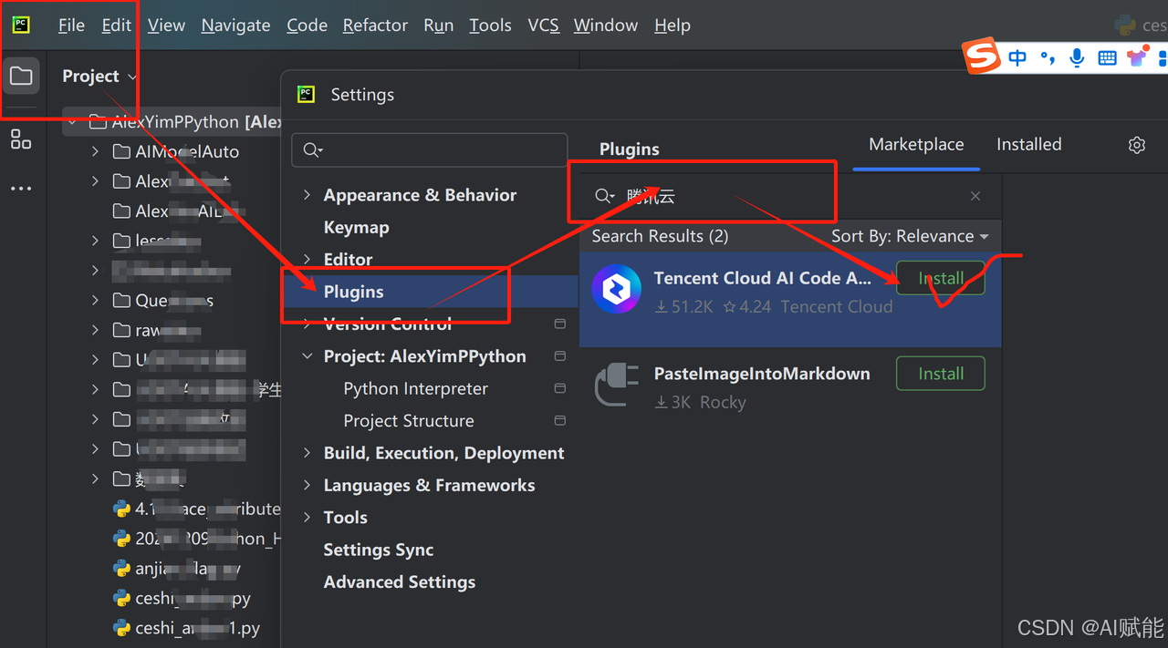Click the plugin marketplace search field
Image resolution: width=1168 pixels, height=648 pixels.
790,196
